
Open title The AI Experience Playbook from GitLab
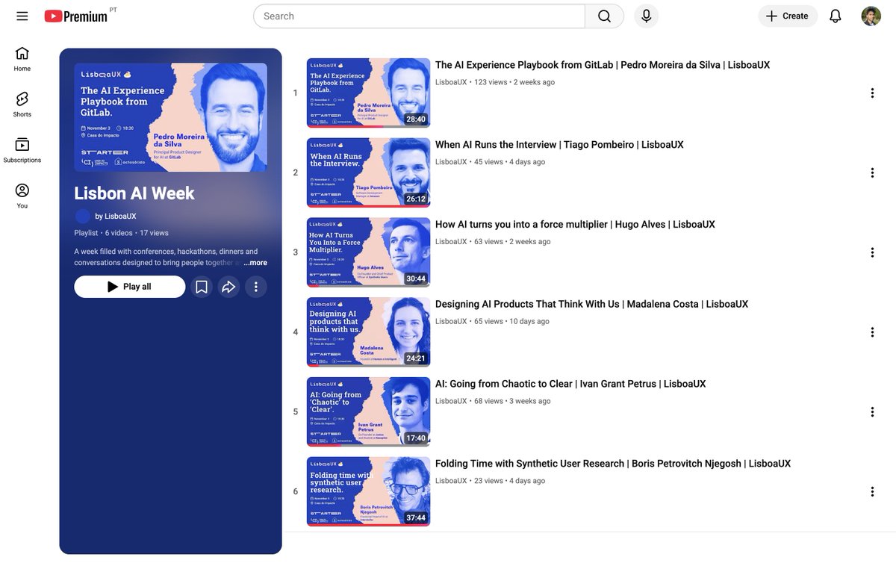pyautogui.click(x=603, y=65)
